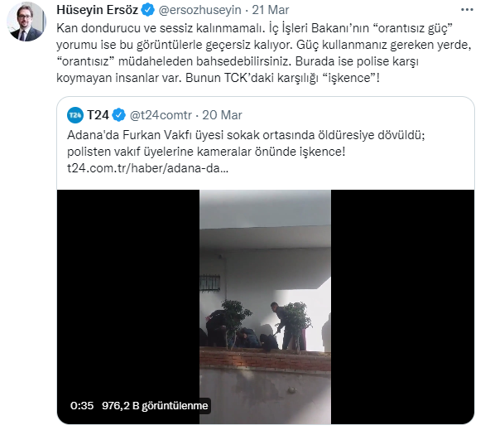Click the main tweet text starting 'Kan dondurucu'
The width and height of the screenshot is (485, 430).
tap(264, 53)
